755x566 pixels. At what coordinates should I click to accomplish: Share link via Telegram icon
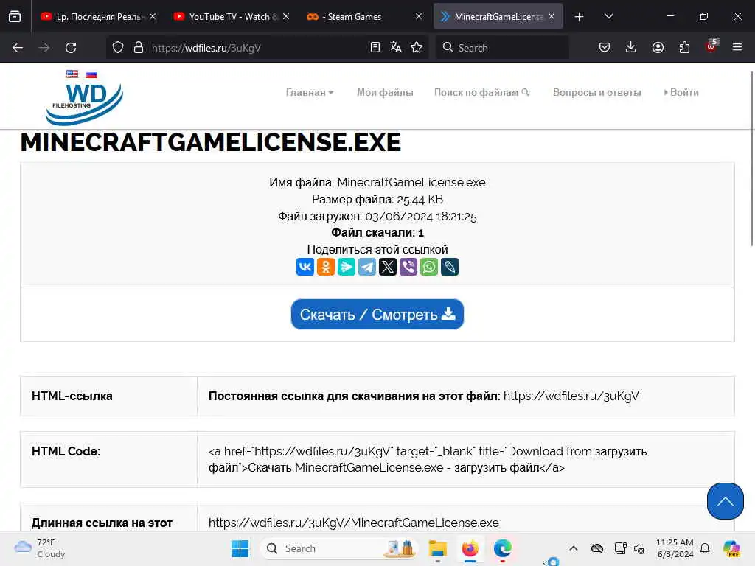pyautogui.click(x=367, y=267)
